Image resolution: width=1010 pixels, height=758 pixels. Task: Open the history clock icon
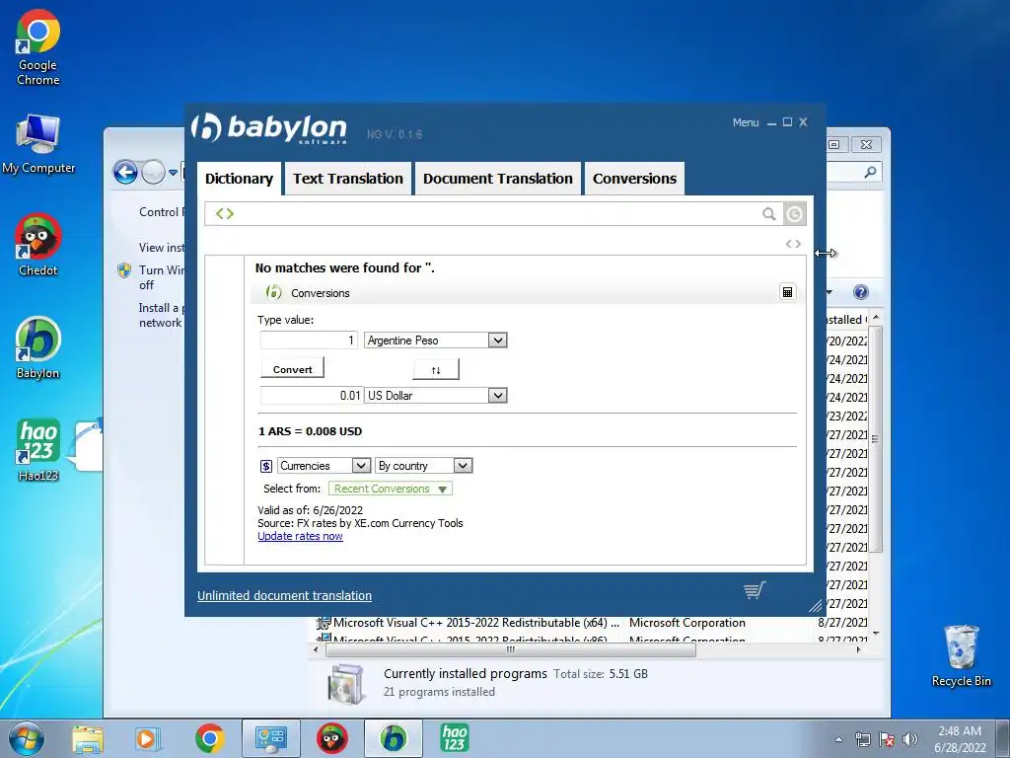pyautogui.click(x=794, y=214)
